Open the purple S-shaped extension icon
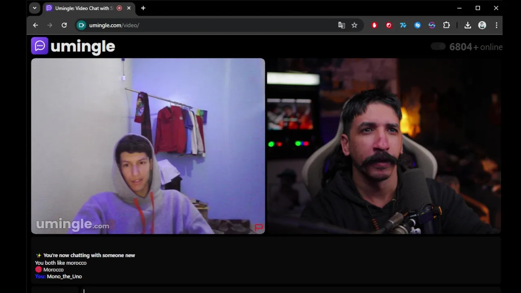Viewport: 521px width, 293px height. [x=432, y=25]
